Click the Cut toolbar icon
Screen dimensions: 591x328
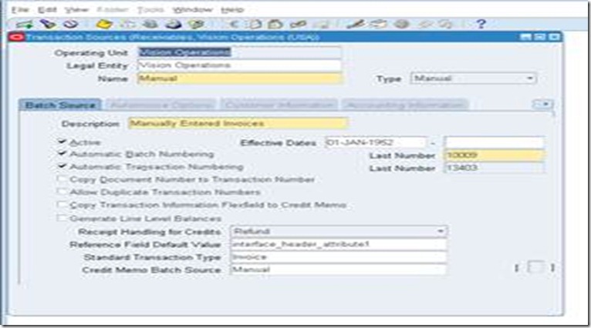[x=233, y=25]
